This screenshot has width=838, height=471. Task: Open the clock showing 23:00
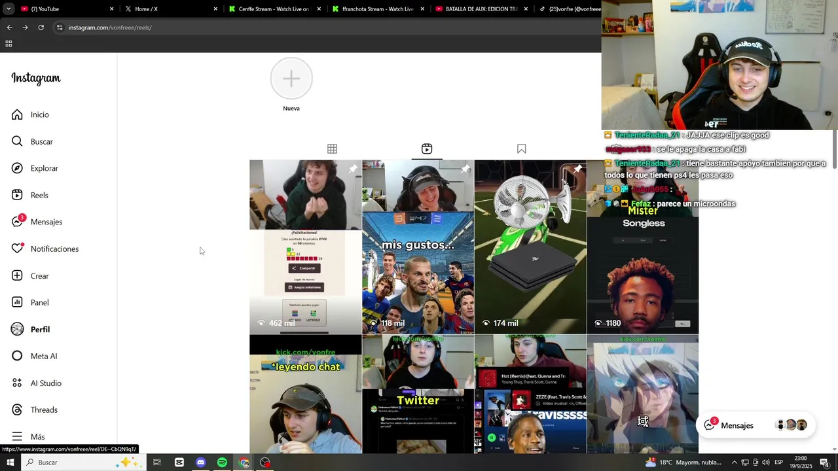point(801,462)
